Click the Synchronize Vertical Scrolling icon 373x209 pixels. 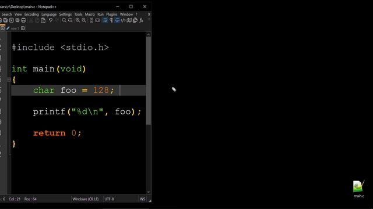[x=92, y=20]
